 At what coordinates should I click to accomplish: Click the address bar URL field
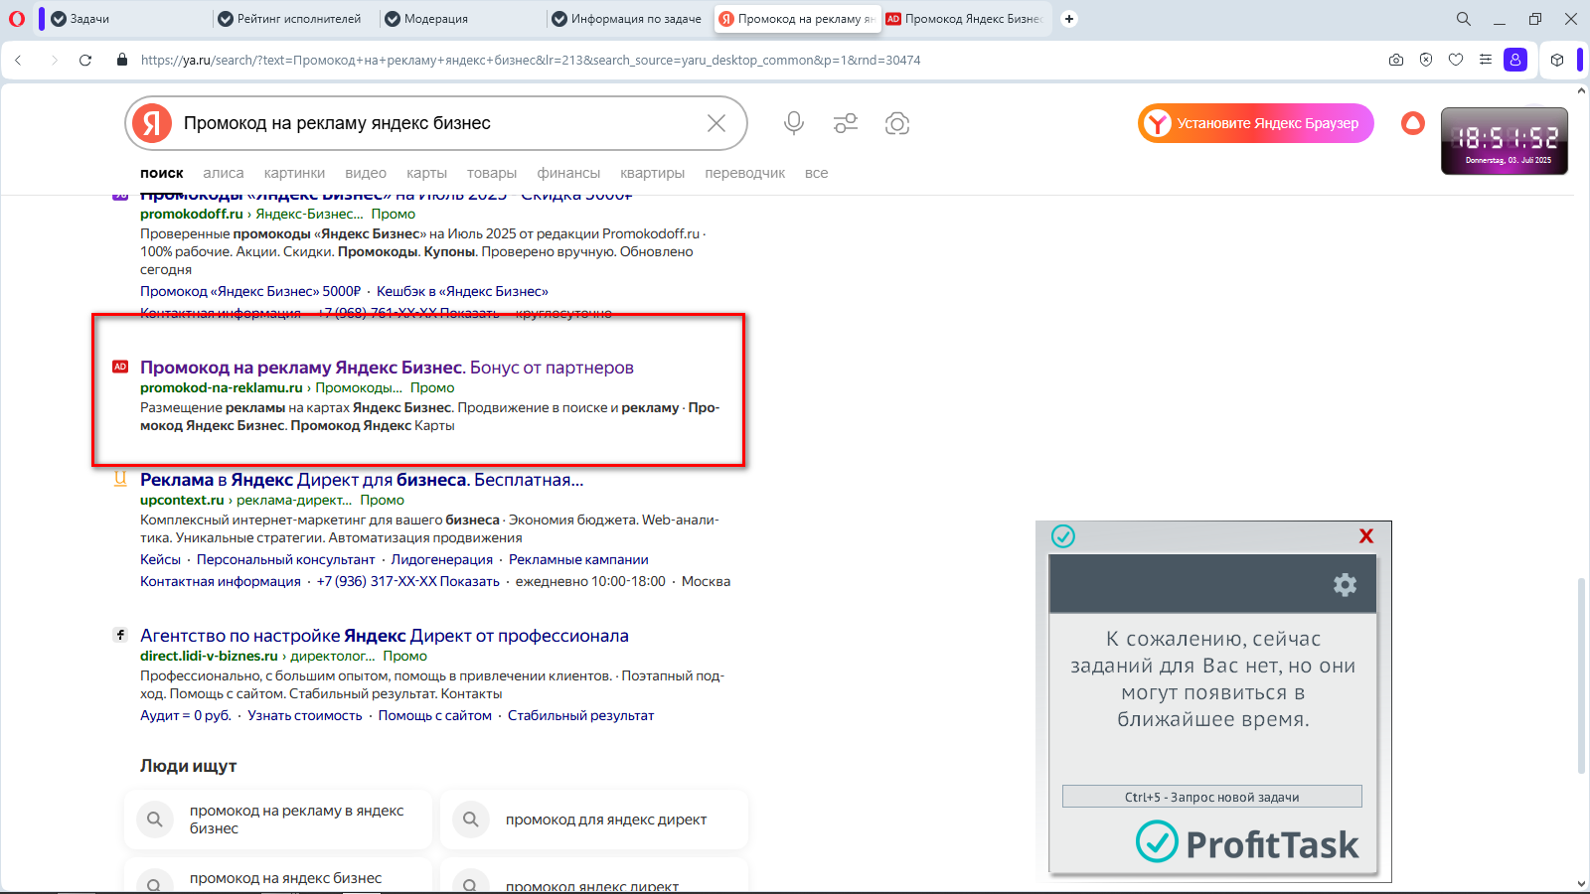pyautogui.click(x=531, y=60)
